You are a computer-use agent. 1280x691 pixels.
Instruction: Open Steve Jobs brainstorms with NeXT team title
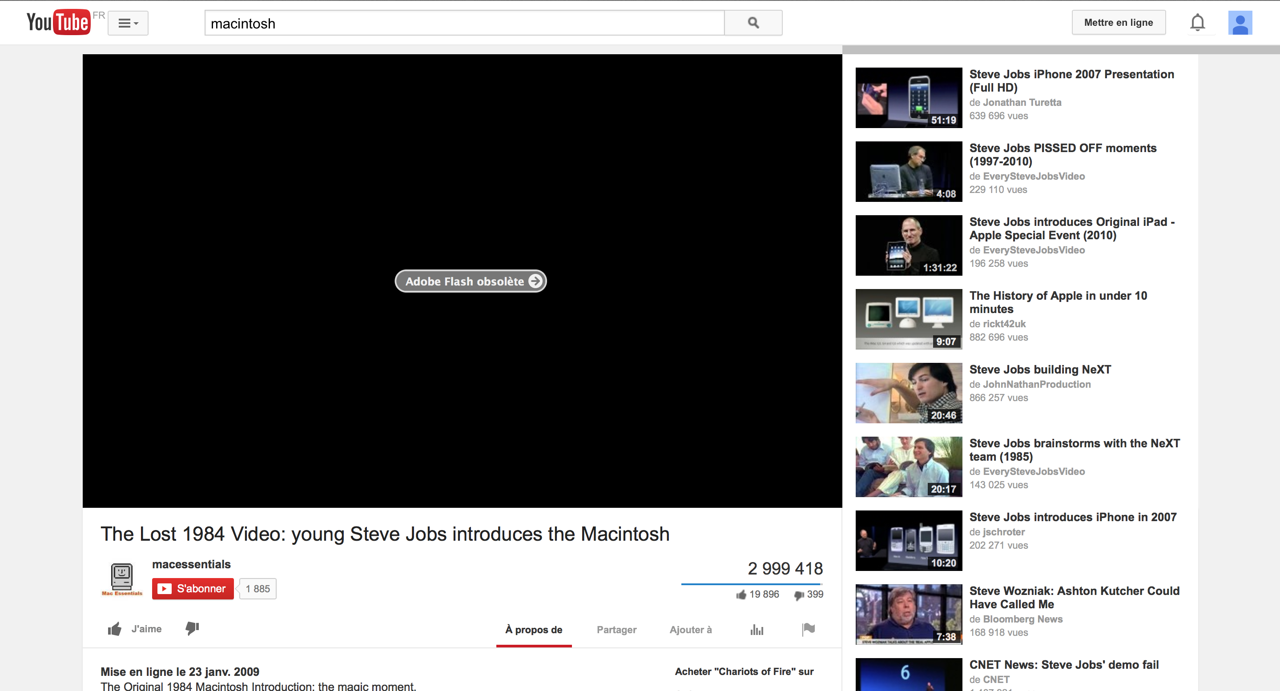click(1075, 450)
